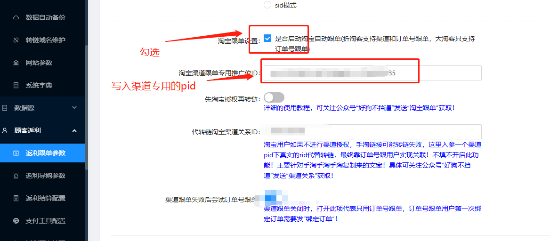Screen dimensions: 550x241
Task: Click the ¥ icon beside 返利结算配置
Action: click(16, 198)
